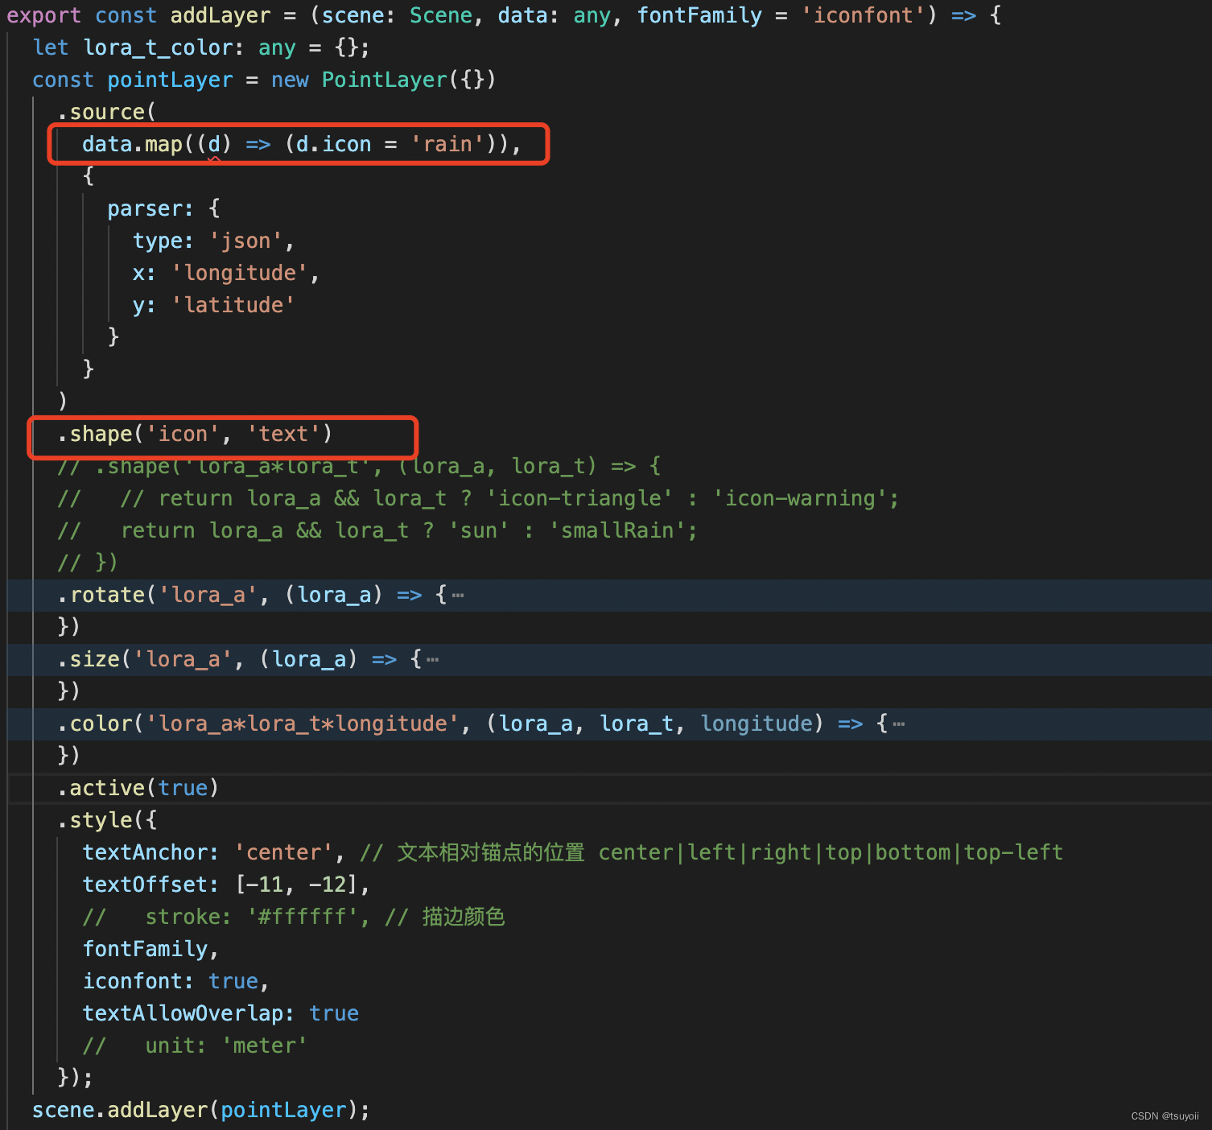The width and height of the screenshot is (1212, 1130).
Task: Click the textAllowOverlap property
Action: coord(183,1014)
